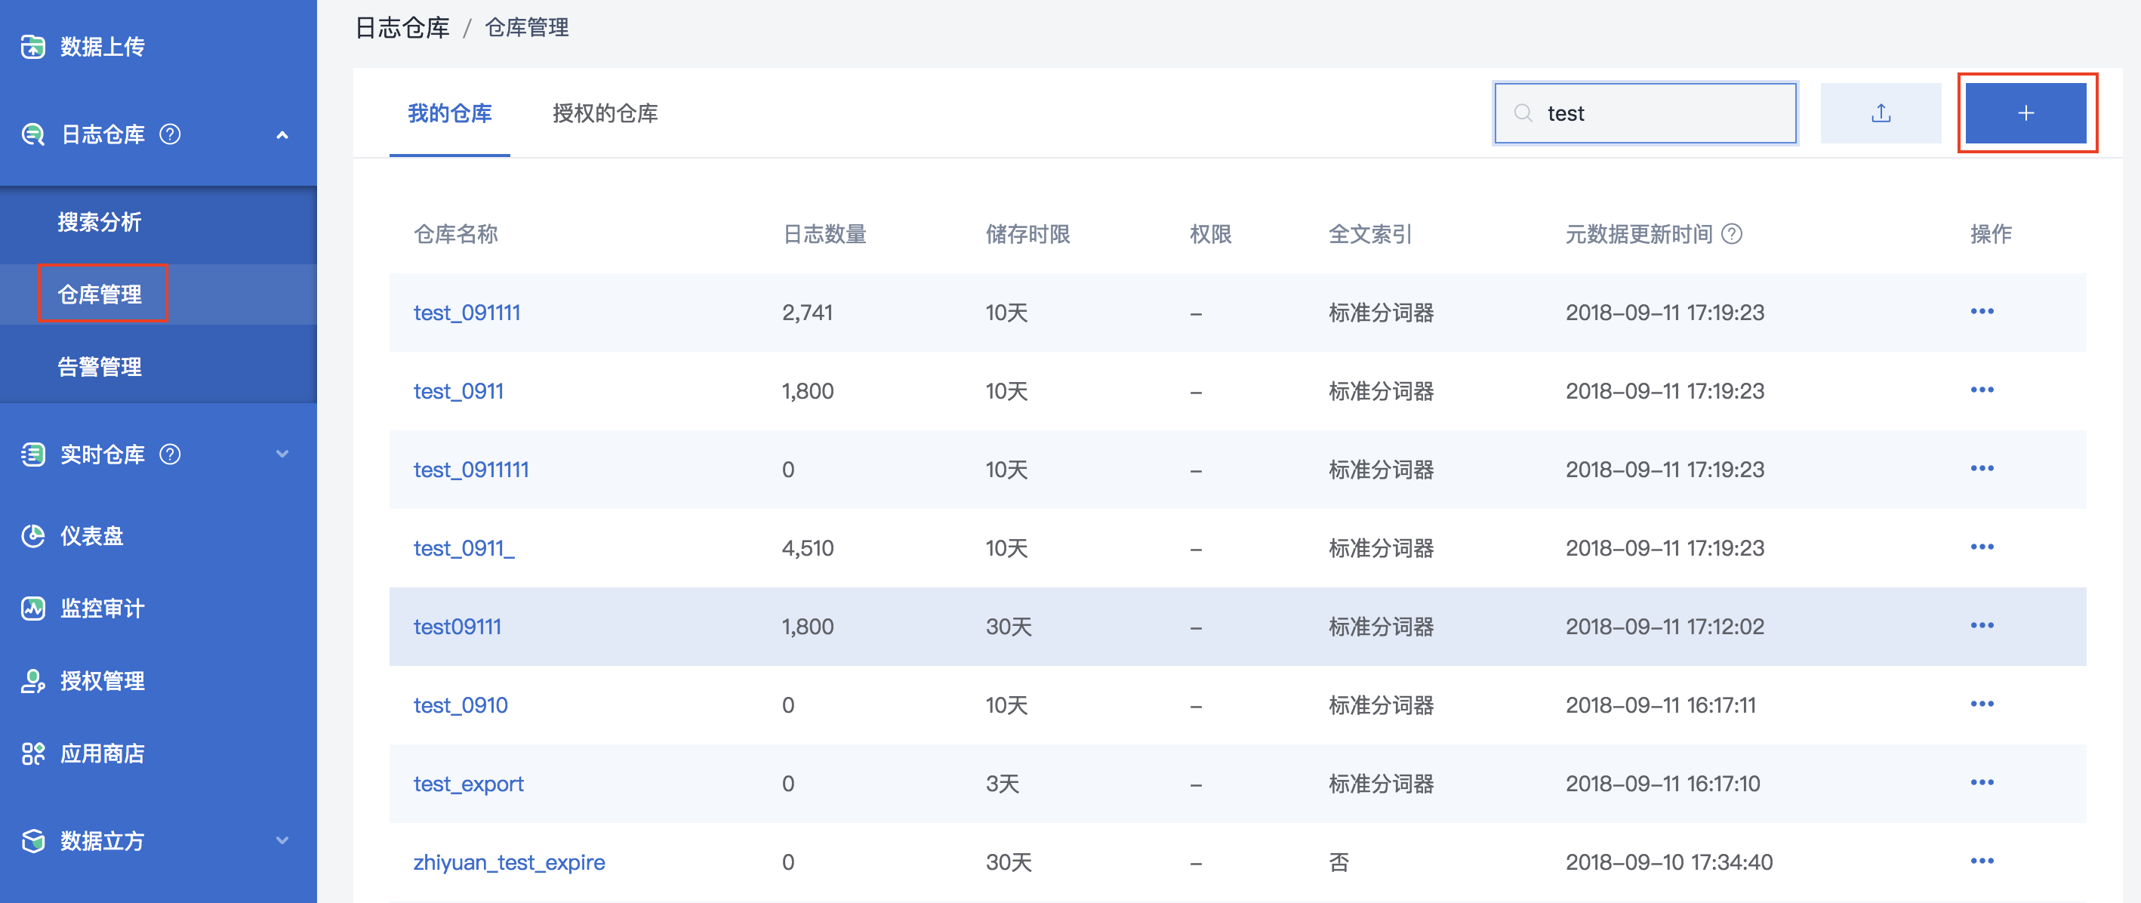Expand the 数据立方 menu chevron
This screenshot has height=903, width=2141.
click(x=282, y=840)
